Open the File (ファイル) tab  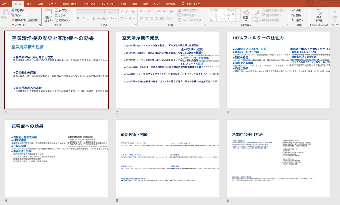pyautogui.click(x=5, y=4)
